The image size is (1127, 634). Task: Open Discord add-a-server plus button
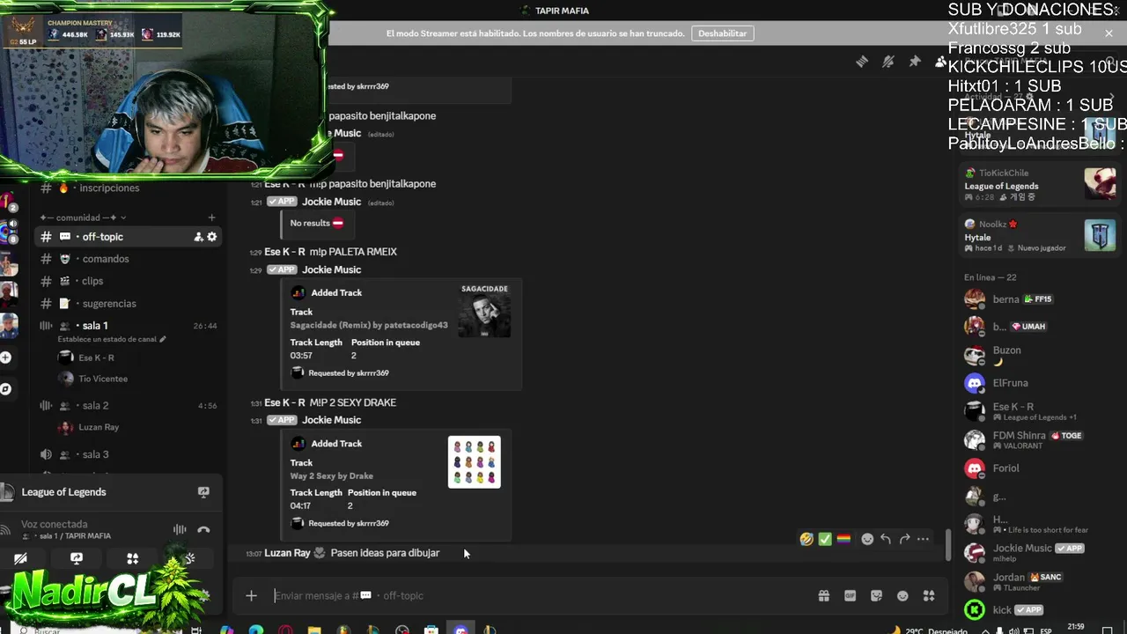[x=6, y=358]
